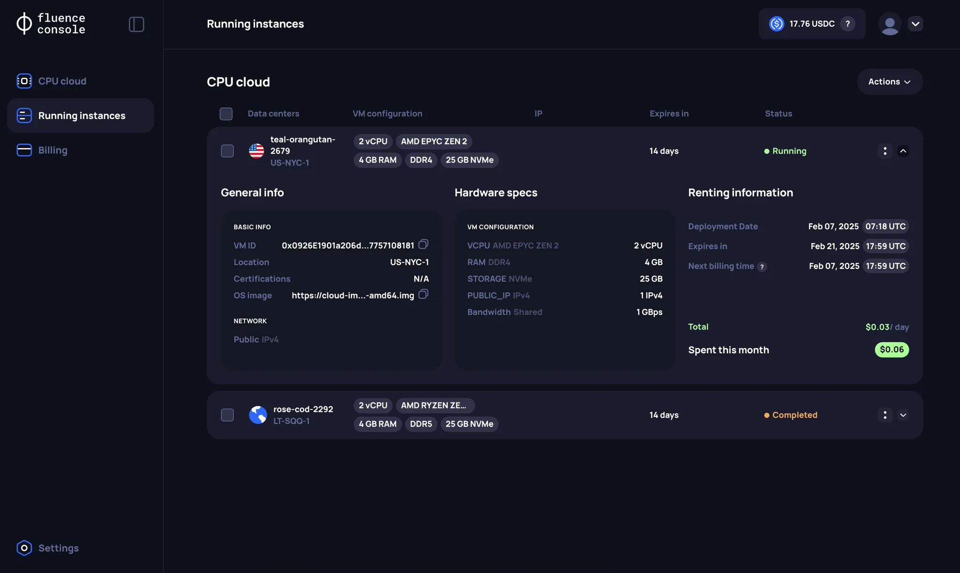This screenshot has width=960, height=573.
Task: Click the 17.76 USDC balance display
Action: (x=812, y=23)
